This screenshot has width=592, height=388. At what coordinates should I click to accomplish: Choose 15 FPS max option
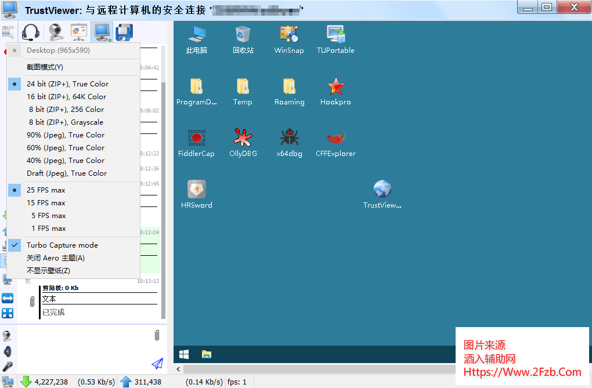(x=46, y=203)
